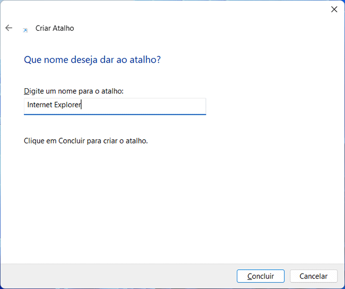Image resolution: width=345 pixels, height=289 pixels.
Task: Click the shortcut icon beside Criar Atalho
Action: 25,30
